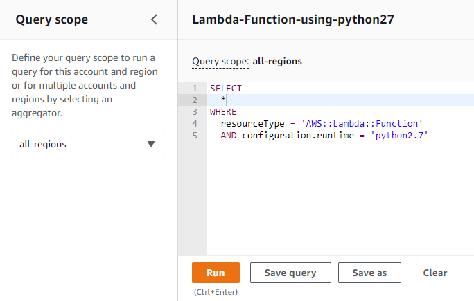Click the 'python2.7' string value
The height and width of the screenshot is (301, 474).
pyautogui.click(x=399, y=135)
